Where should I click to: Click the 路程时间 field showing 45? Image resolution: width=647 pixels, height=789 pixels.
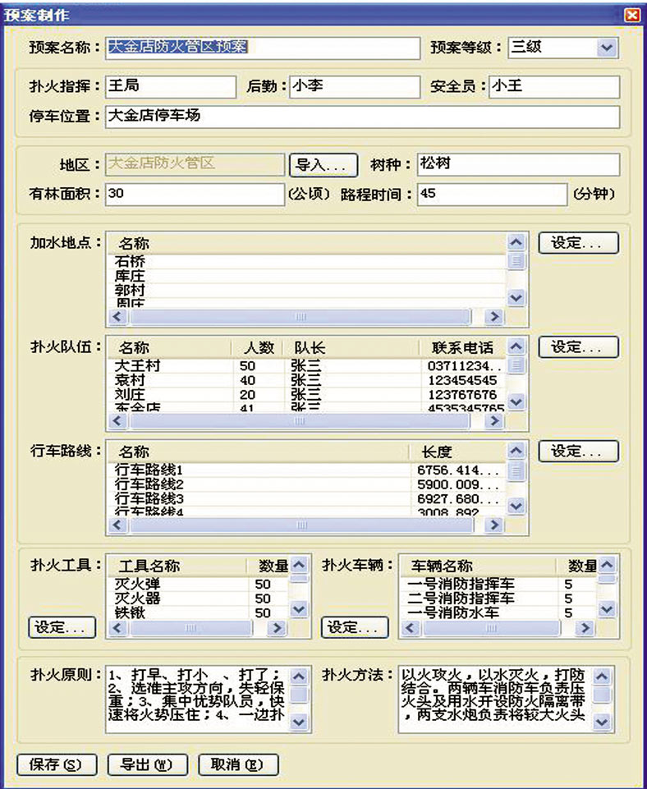[x=492, y=195]
